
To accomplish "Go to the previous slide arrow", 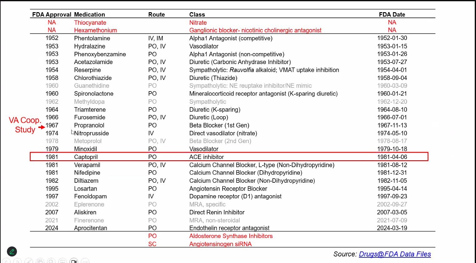I will click(6, 261).
